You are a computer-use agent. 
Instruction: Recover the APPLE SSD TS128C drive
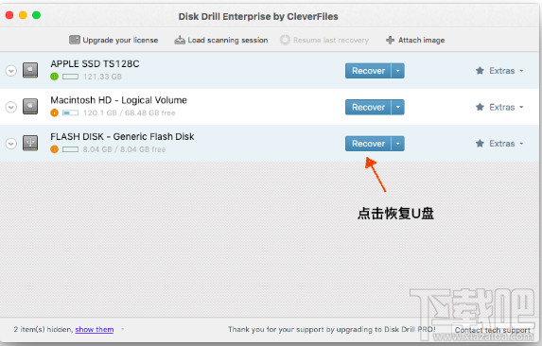368,71
